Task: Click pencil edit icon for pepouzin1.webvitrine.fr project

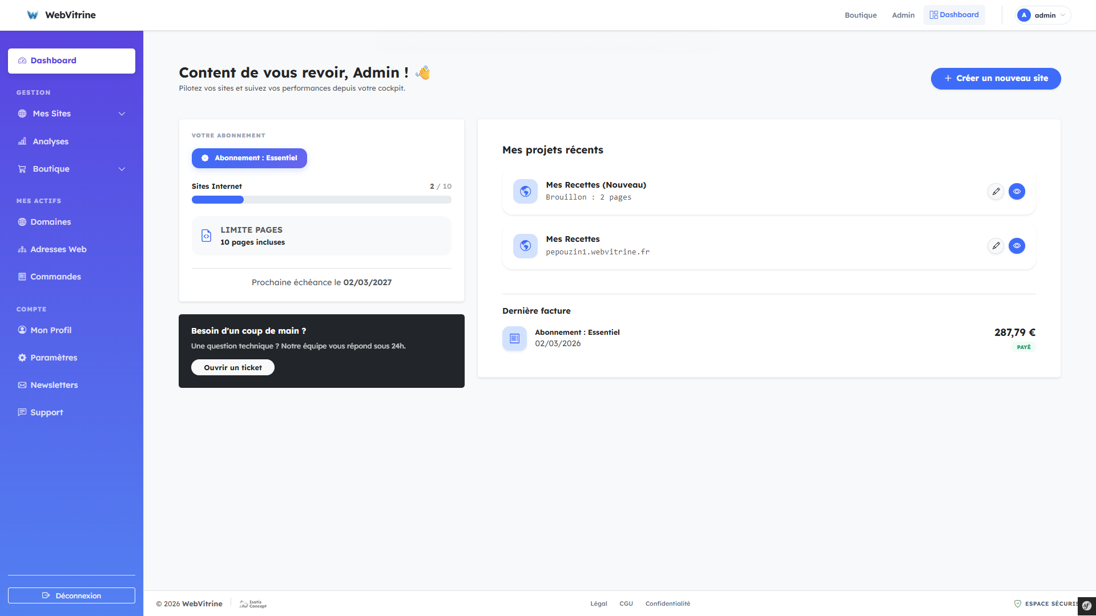Action: click(996, 246)
